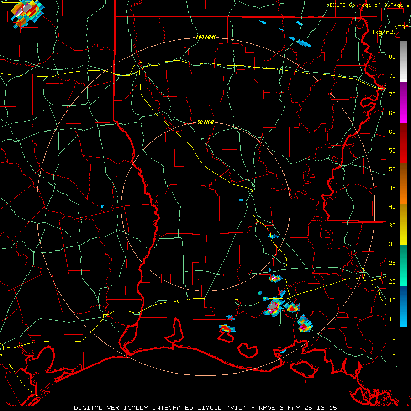411x411 pixels.
Task: Click the 50 value on the VIL scale
Action: pyautogui.click(x=392, y=169)
